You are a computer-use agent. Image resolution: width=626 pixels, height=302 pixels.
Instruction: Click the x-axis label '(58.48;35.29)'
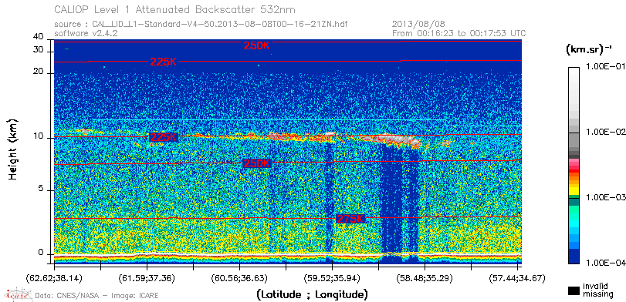[425, 277]
